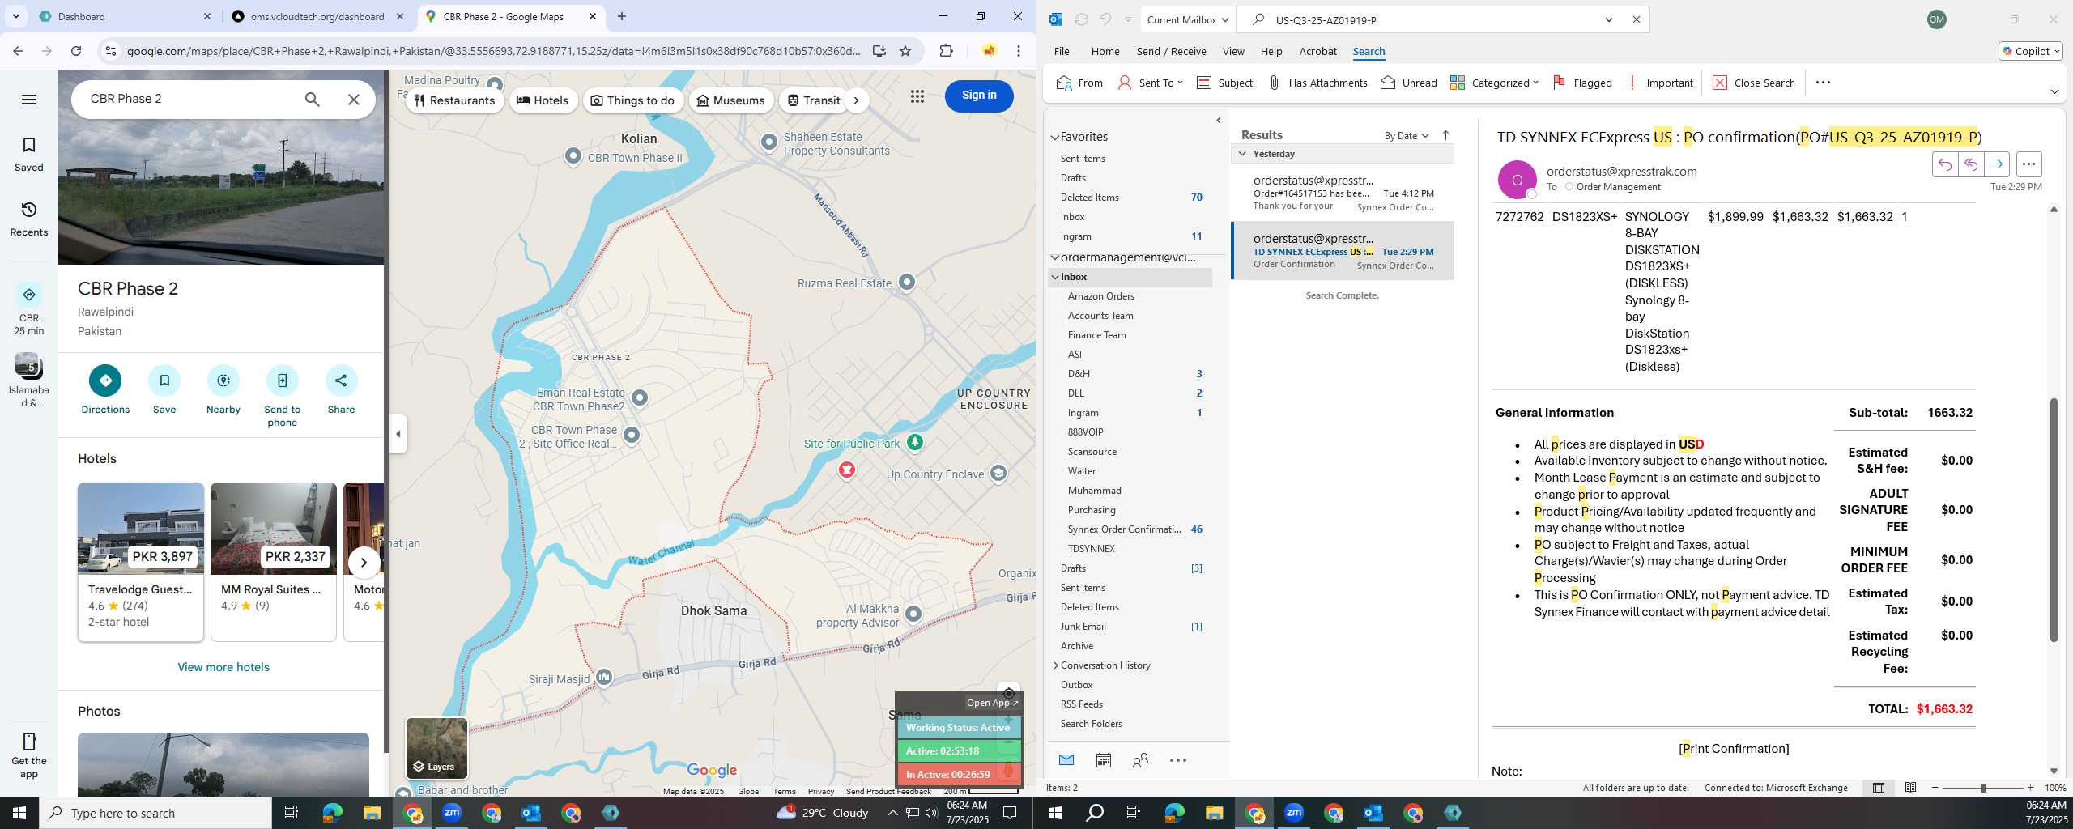2073x829 pixels.
Task: Open Google apps grid in Maps
Action: (x=917, y=96)
